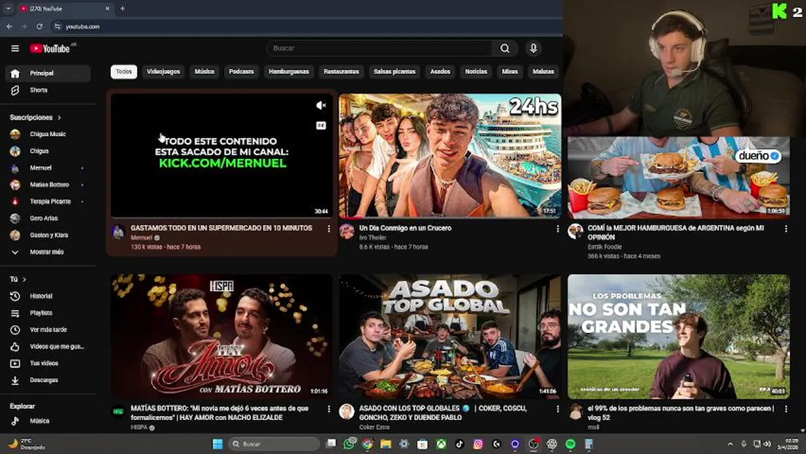Select the Videojuegos filter chip
This screenshot has height=454, width=806.
click(163, 71)
